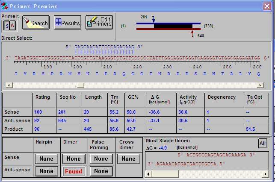
Task: Click the dimer panel right scroll arrow
Action: tap(266, 174)
